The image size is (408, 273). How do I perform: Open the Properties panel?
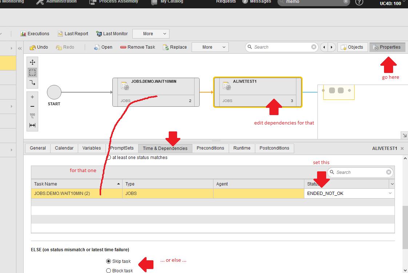[x=387, y=47]
